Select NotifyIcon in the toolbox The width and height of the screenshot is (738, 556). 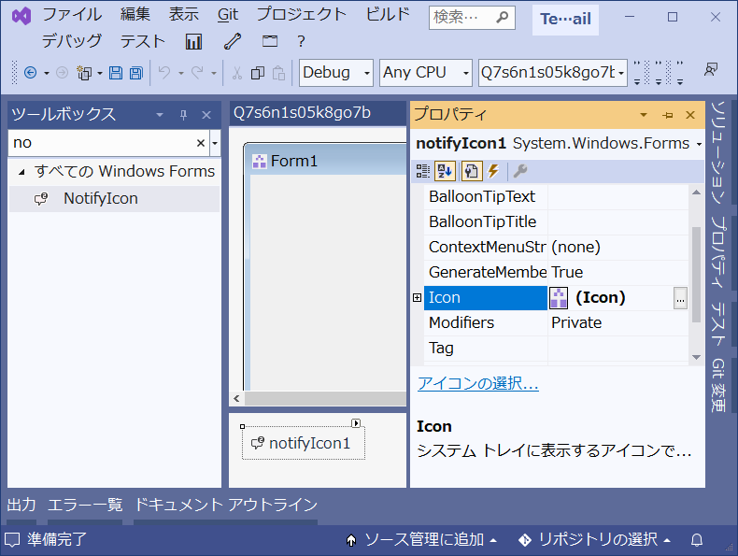[100, 198]
